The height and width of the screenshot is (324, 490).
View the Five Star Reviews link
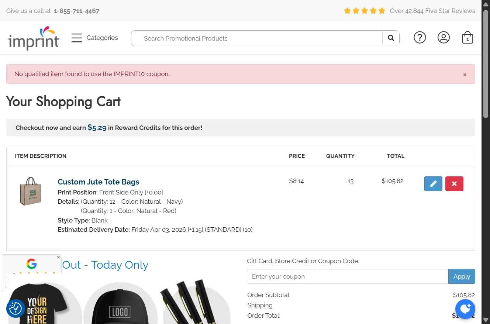432,11
